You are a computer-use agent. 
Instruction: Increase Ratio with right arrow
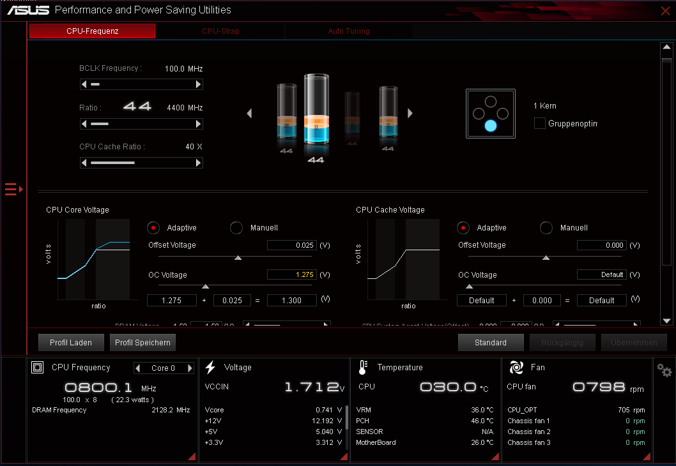coord(198,124)
